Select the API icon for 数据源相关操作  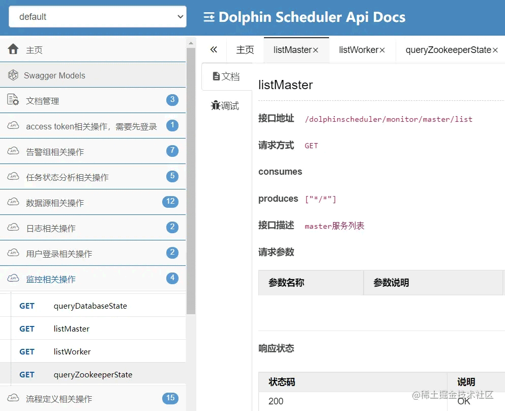click(x=14, y=202)
